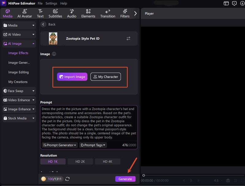Open the Audio tool
This screenshot has width=245, height=186.
tap(72, 13)
